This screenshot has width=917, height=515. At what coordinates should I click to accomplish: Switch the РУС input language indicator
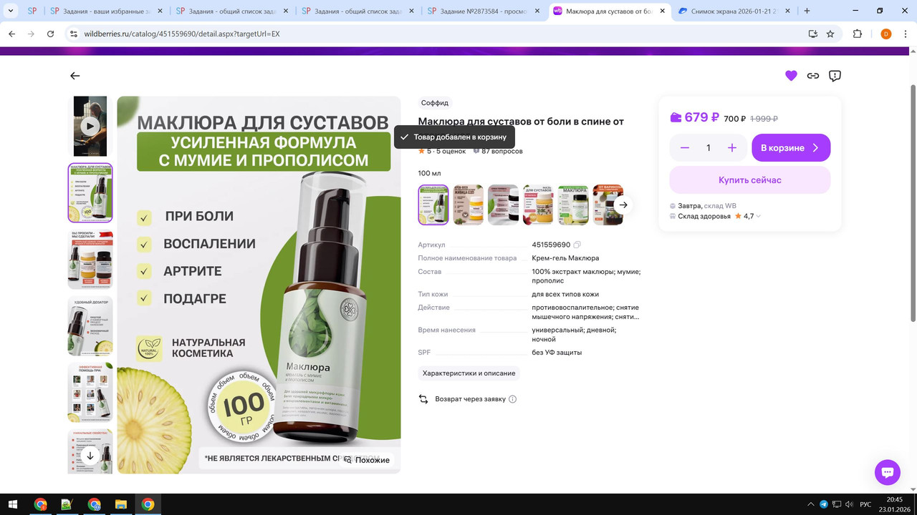[865, 504]
